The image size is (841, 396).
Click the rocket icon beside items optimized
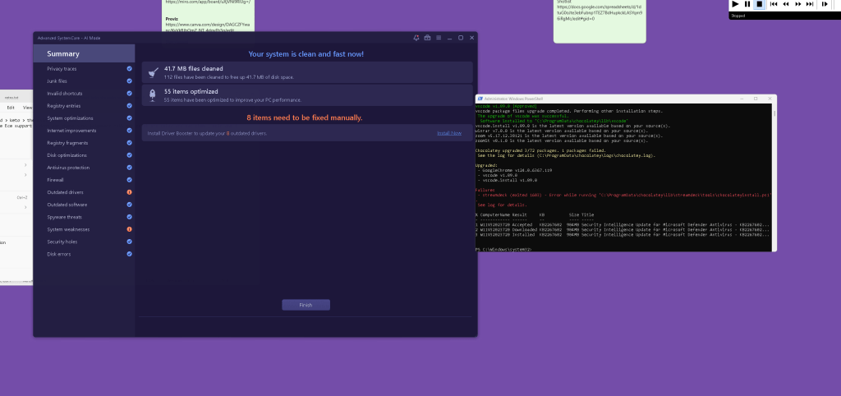tap(153, 95)
